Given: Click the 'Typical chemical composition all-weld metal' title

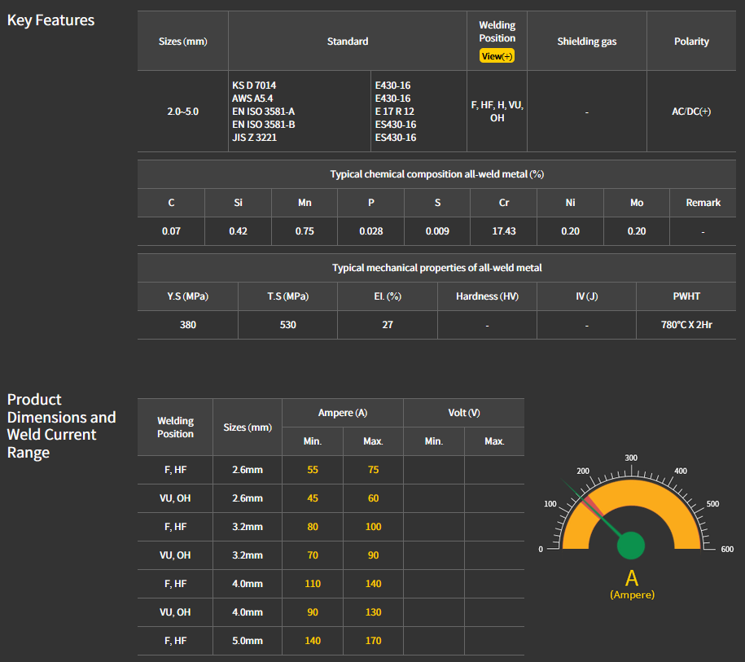Looking at the screenshot, I should 436,174.
